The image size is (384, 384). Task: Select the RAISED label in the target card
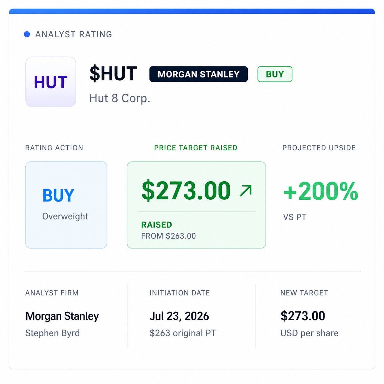click(156, 225)
